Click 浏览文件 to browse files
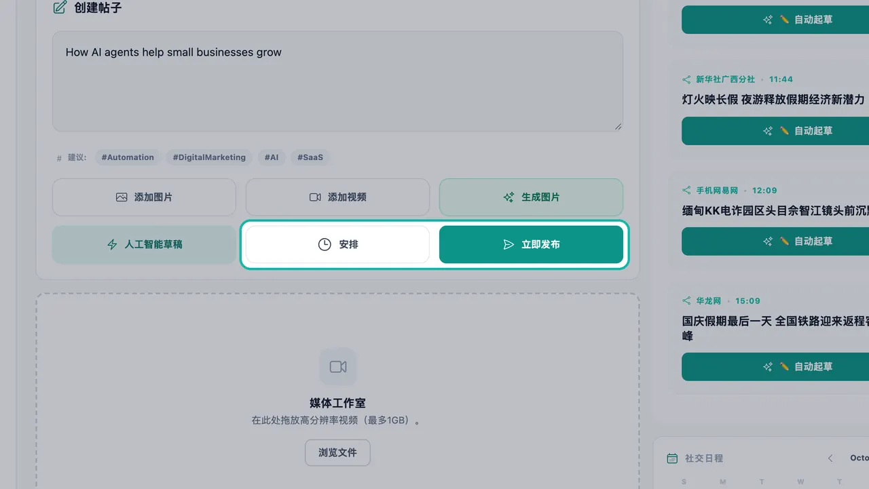The height and width of the screenshot is (489, 869). [337, 452]
